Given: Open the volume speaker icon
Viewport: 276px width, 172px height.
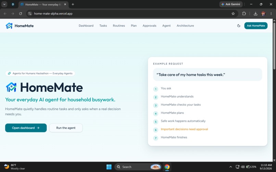Looking at the screenshot, I should (x=243, y=167).
